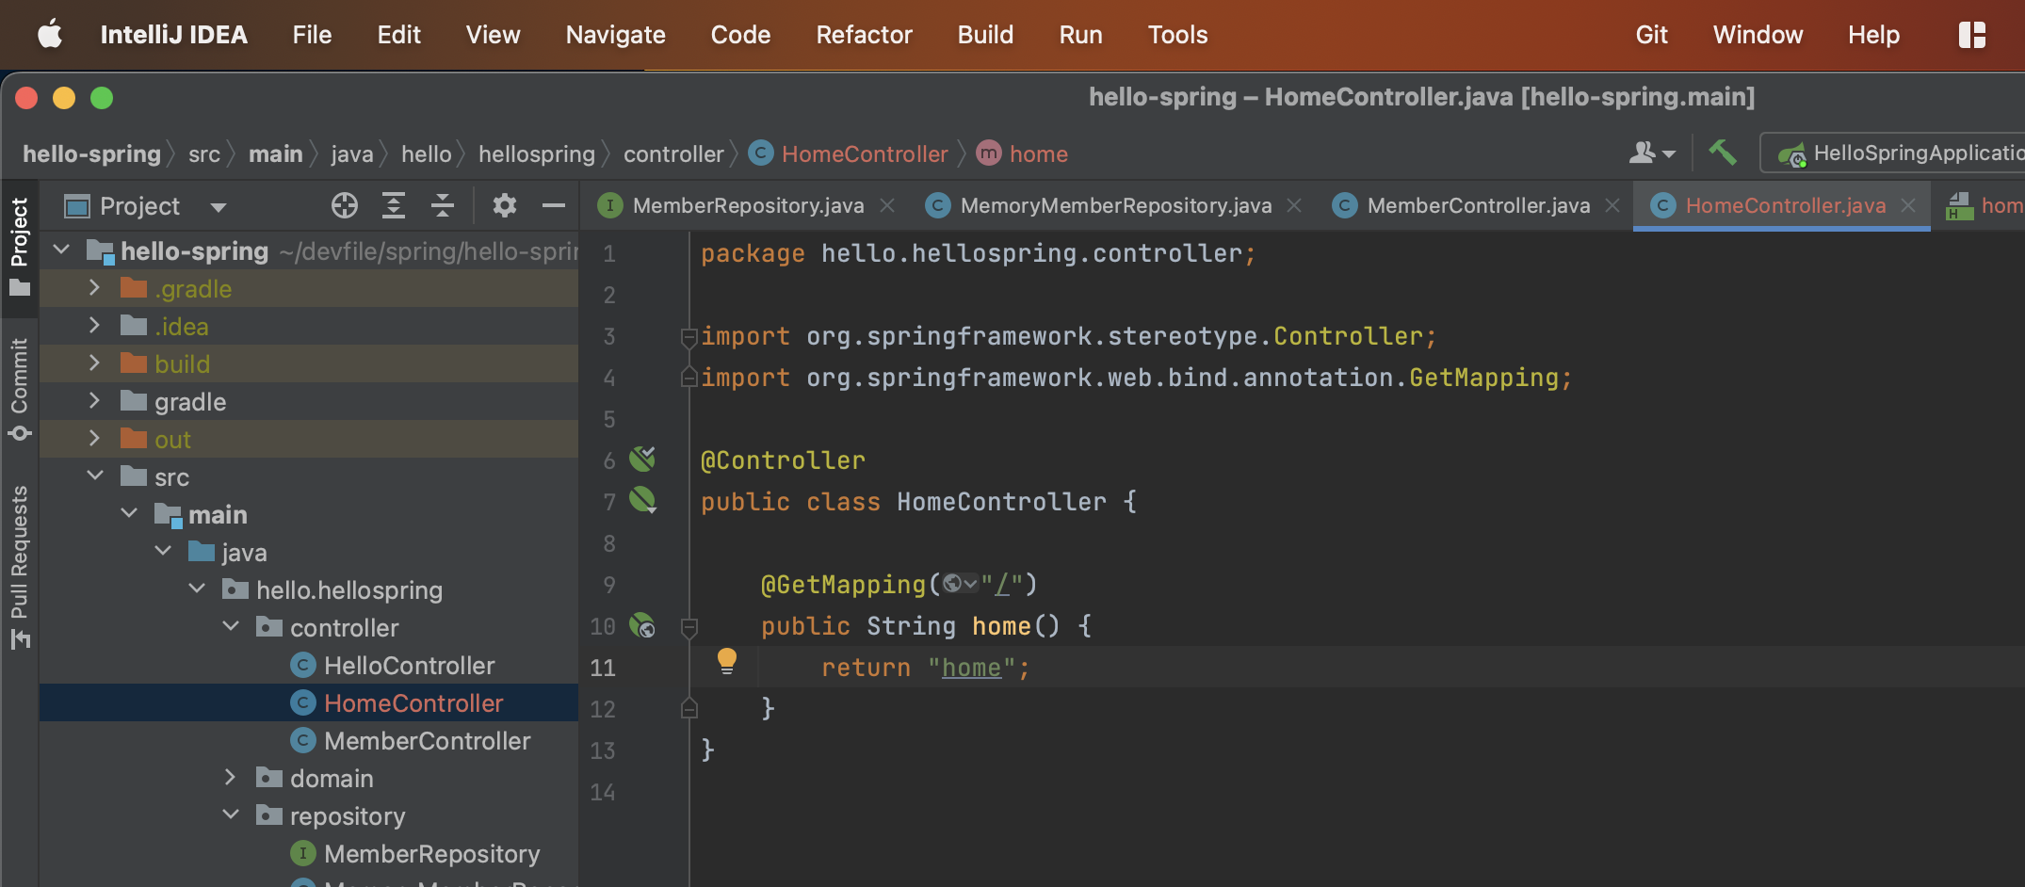Open the Refactor menu
Screen dimensions: 2025x887
point(864,35)
